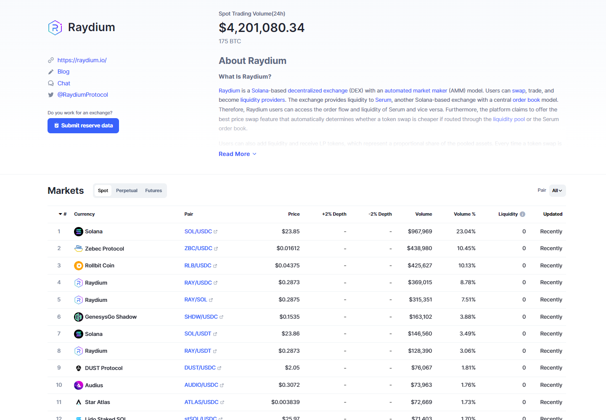Open the https://raydium.io/ website link
This screenshot has height=420, width=606.
(82, 61)
